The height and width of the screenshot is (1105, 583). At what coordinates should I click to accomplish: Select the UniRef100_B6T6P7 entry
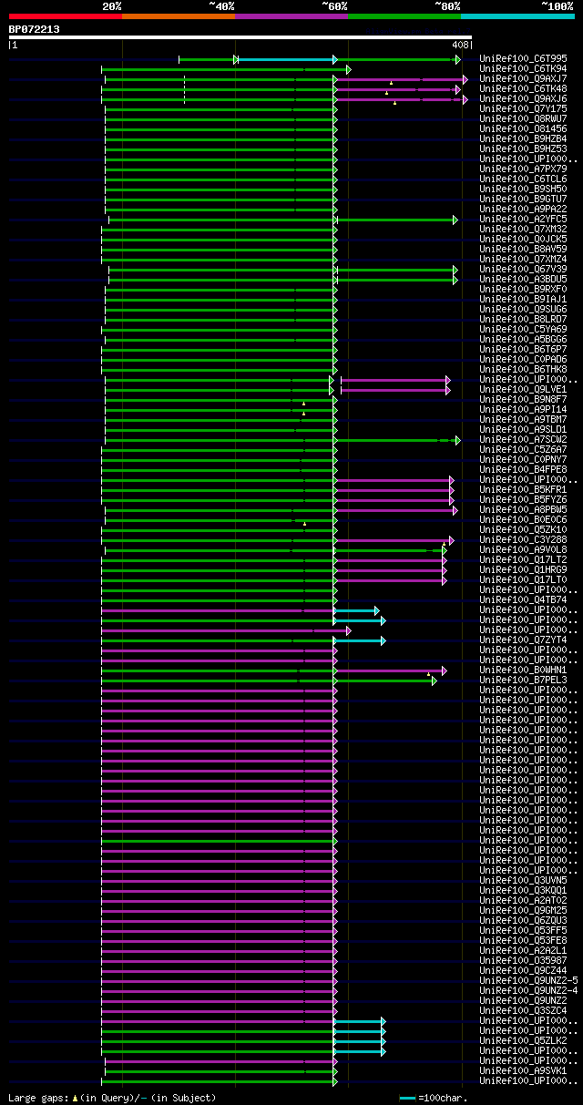(523, 349)
